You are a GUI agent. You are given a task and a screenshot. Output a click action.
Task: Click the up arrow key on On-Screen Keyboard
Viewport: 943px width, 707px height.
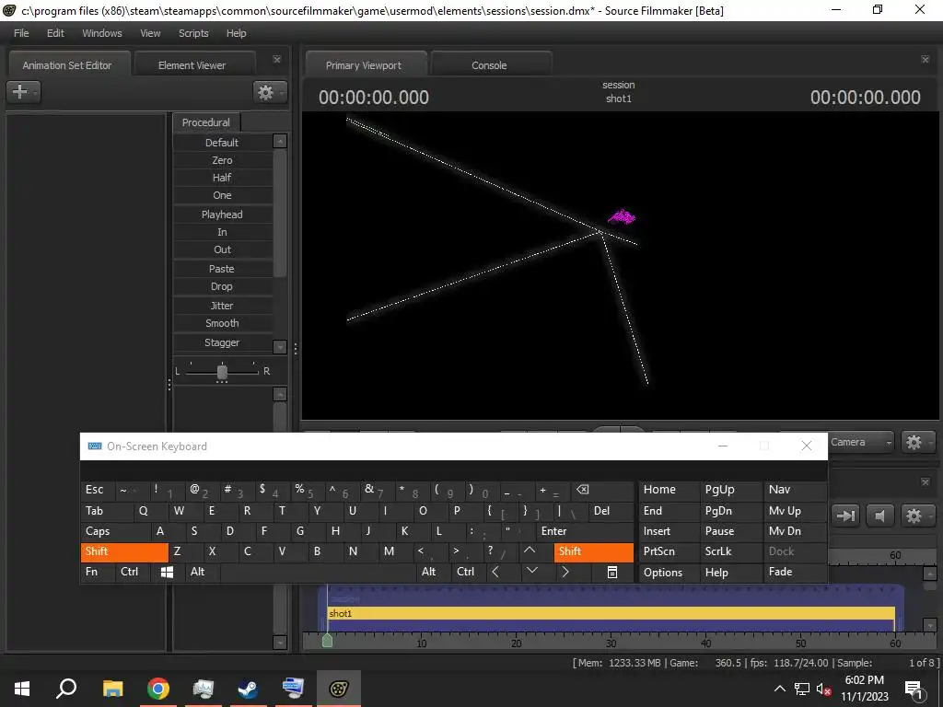pyautogui.click(x=530, y=551)
